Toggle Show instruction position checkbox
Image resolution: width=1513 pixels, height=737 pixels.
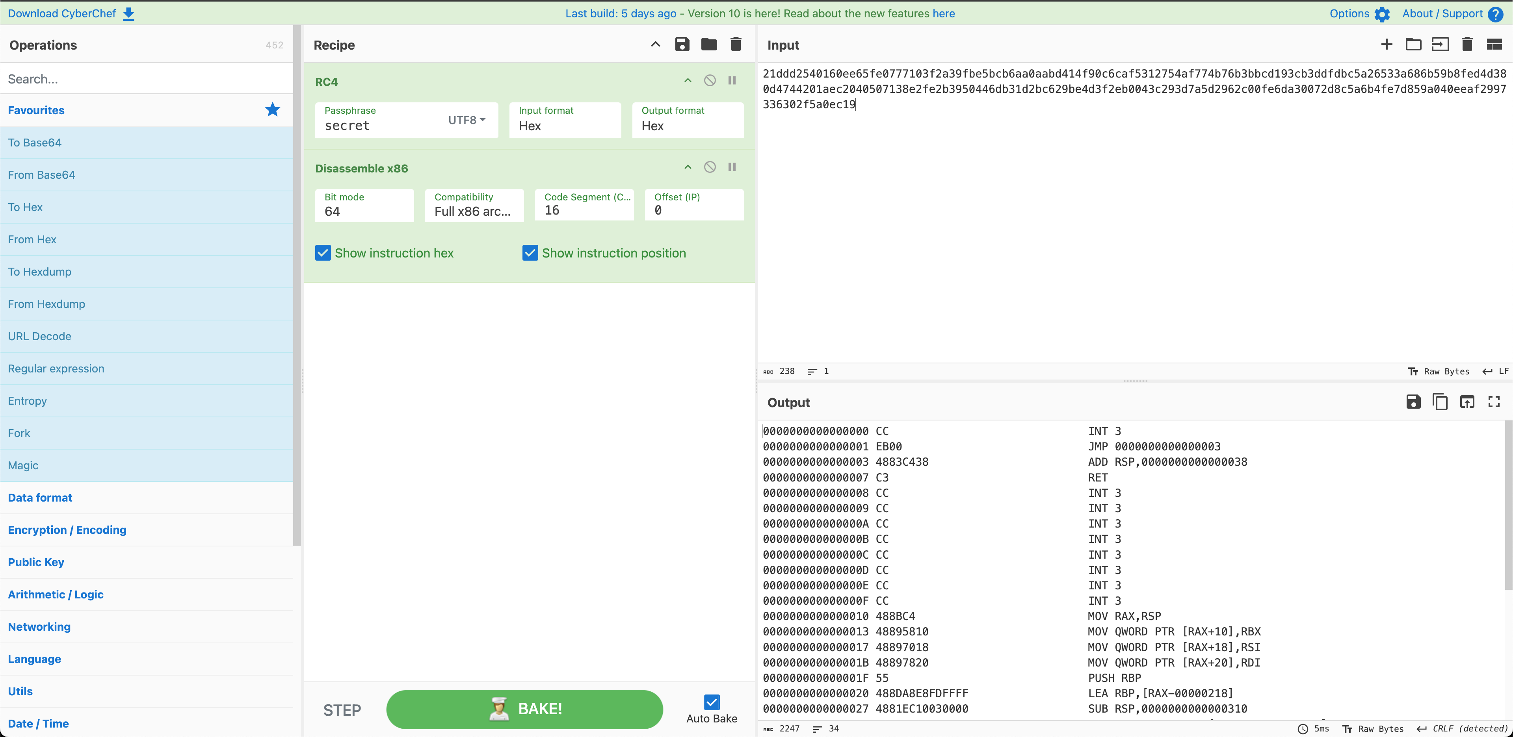[530, 253]
